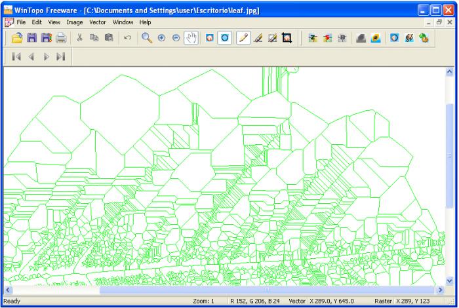The height and width of the screenshot is (308, 459).
Task: Click the Open file folder icon
Action: 17,38
